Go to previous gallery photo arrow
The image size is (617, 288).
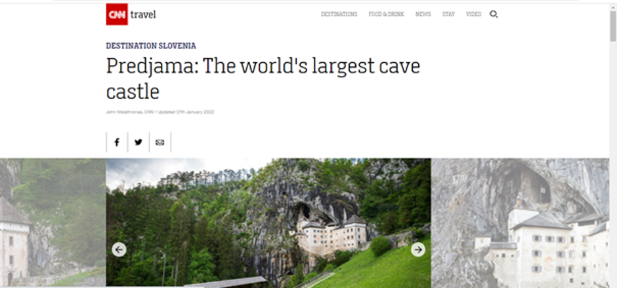point(119,249)
